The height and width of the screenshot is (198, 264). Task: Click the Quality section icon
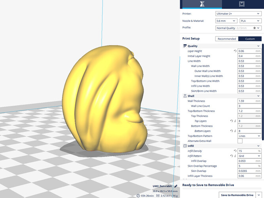(185, 46)
